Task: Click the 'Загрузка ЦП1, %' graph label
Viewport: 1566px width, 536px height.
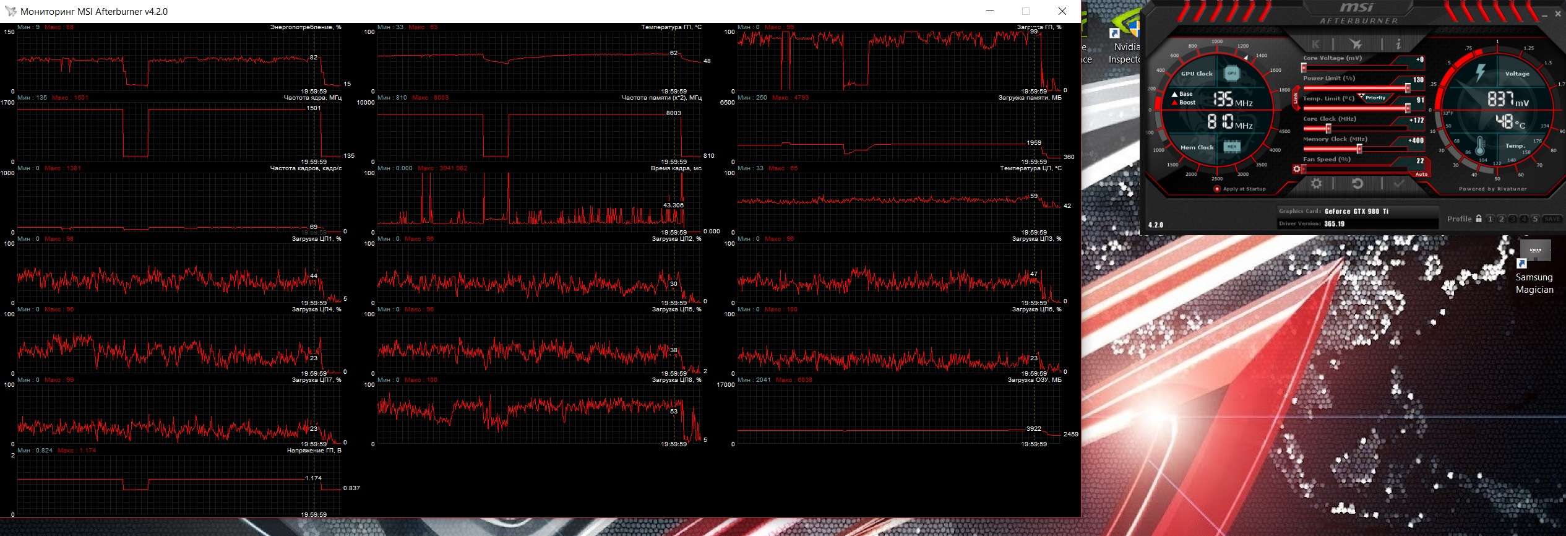Action: pos(317,239)
